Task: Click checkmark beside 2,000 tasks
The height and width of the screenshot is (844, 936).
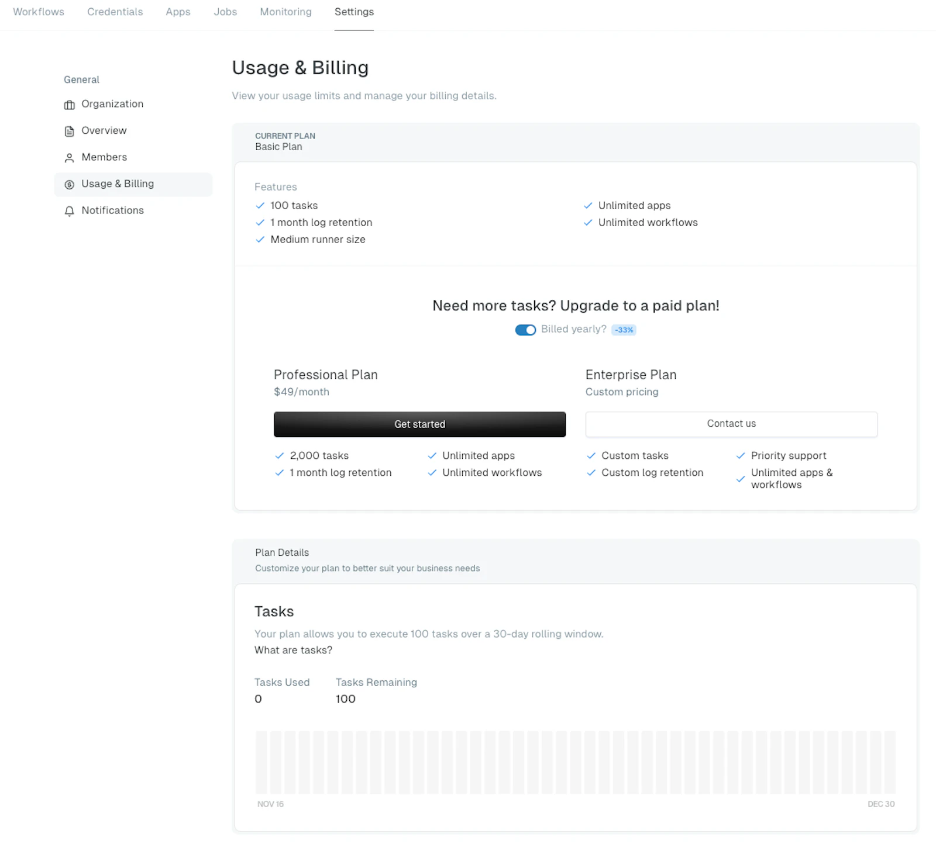Action: point(280,456)
